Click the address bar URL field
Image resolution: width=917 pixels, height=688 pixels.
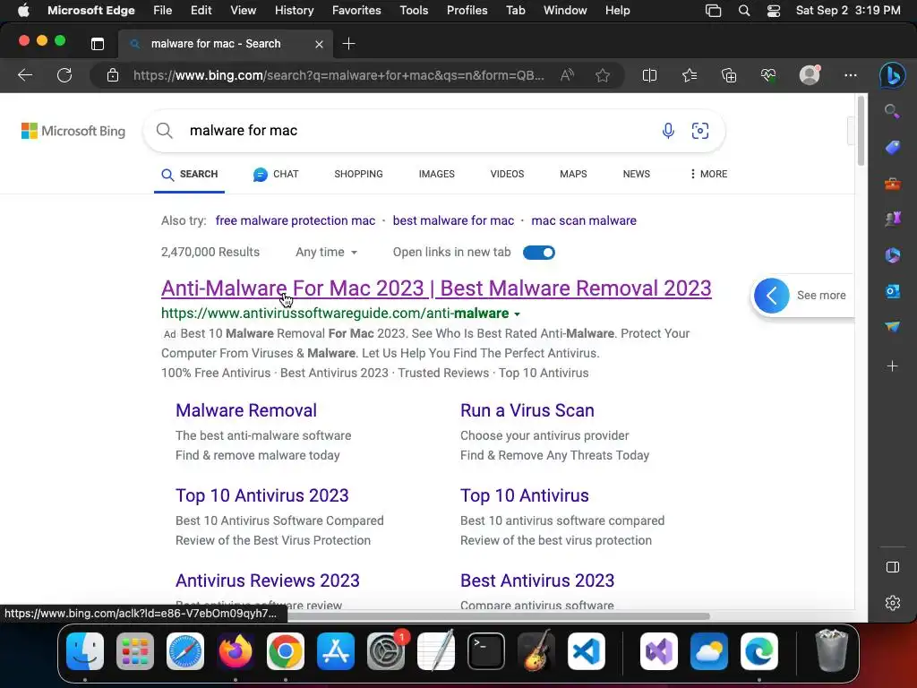coord(339,75)
